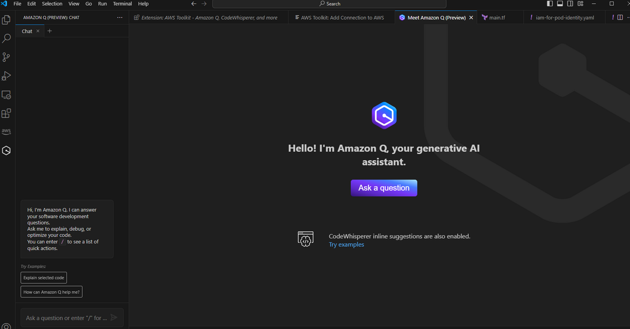Click How can Amazon Q help me?
The image size is (630, 329).
coord(51,292)
